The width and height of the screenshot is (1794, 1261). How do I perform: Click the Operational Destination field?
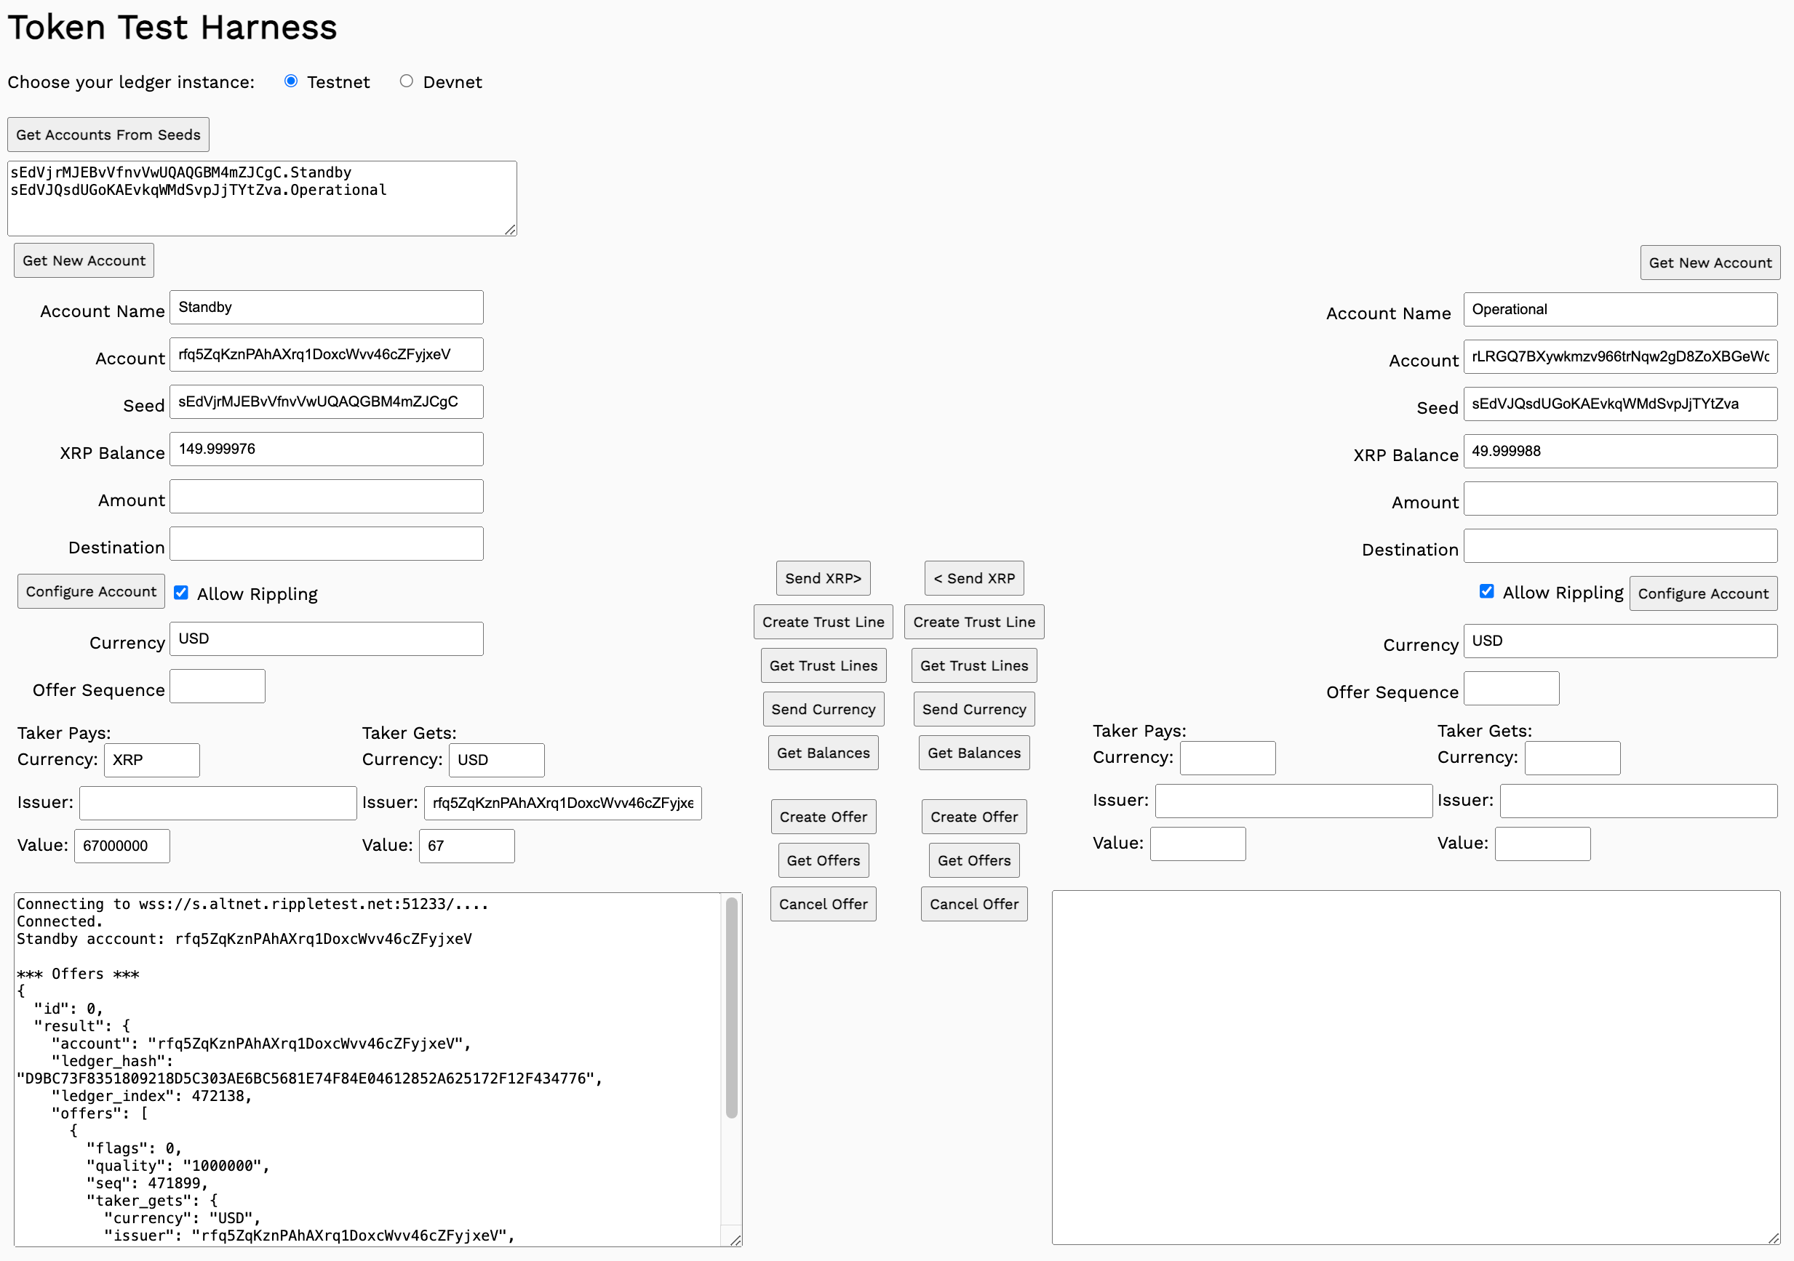click(x=1619, y=546)
